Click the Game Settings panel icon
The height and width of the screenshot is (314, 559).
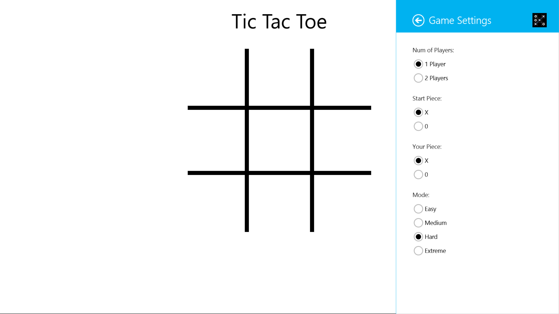point(539,20)
